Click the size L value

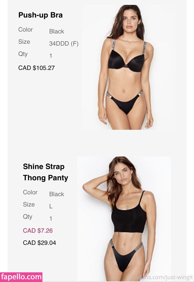pos(51,207)
